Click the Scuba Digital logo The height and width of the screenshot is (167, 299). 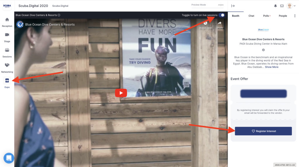[x=7, y=6]
